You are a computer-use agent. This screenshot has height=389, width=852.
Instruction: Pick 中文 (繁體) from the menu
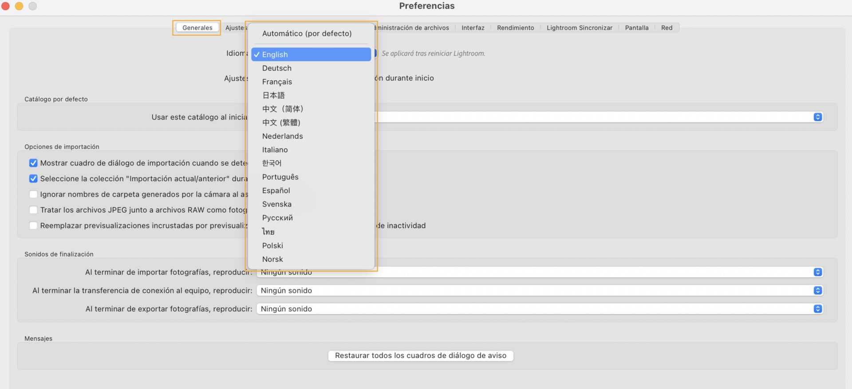[x=311, y=123]
